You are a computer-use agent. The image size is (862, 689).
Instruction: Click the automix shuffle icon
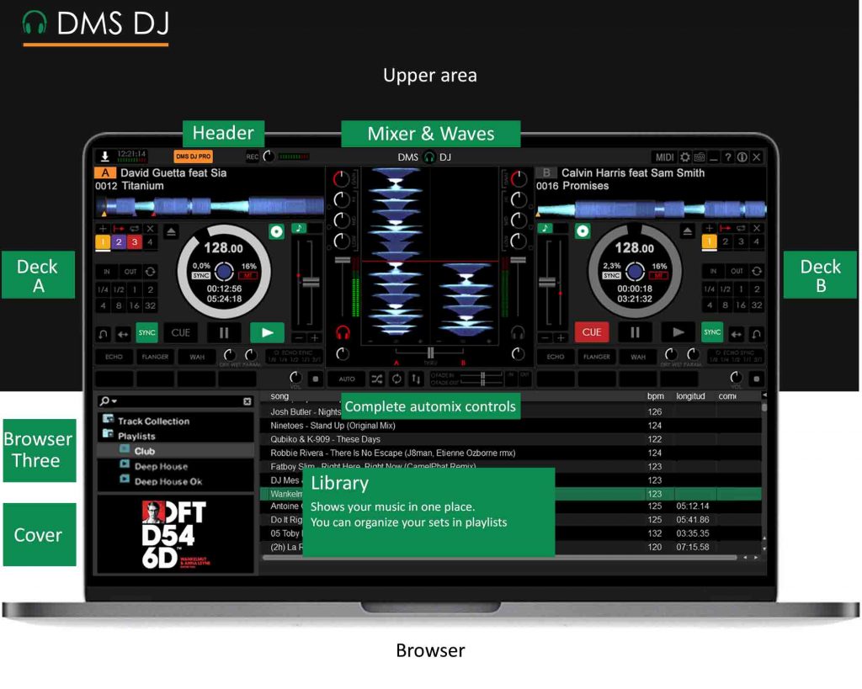pos(376,379)
